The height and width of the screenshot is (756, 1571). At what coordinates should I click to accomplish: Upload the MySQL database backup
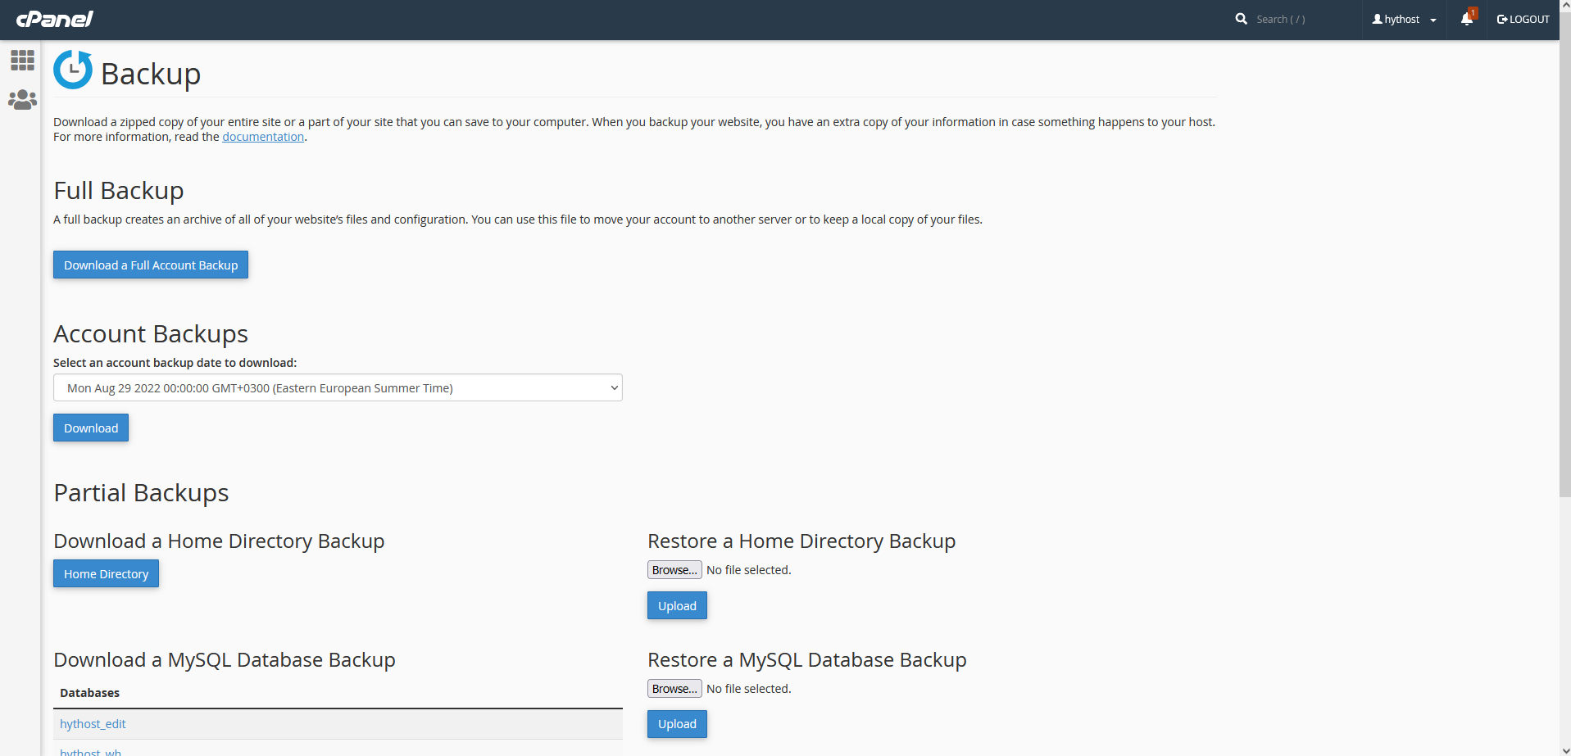click(677, 724)
